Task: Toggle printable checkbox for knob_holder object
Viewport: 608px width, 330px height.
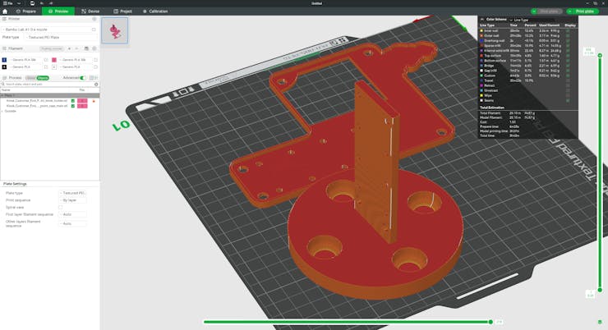Action: tap(72, 101)
